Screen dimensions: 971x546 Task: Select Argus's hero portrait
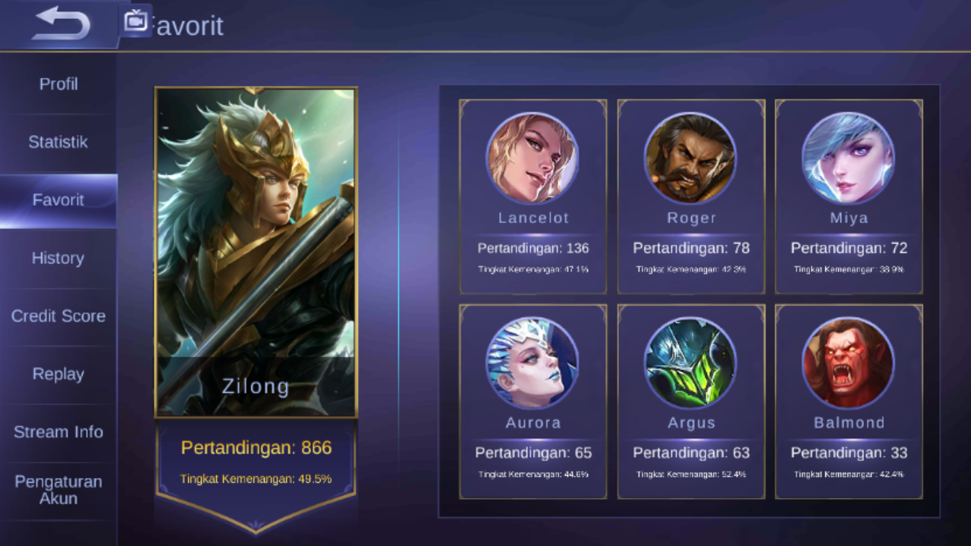(x=690, y=363)
